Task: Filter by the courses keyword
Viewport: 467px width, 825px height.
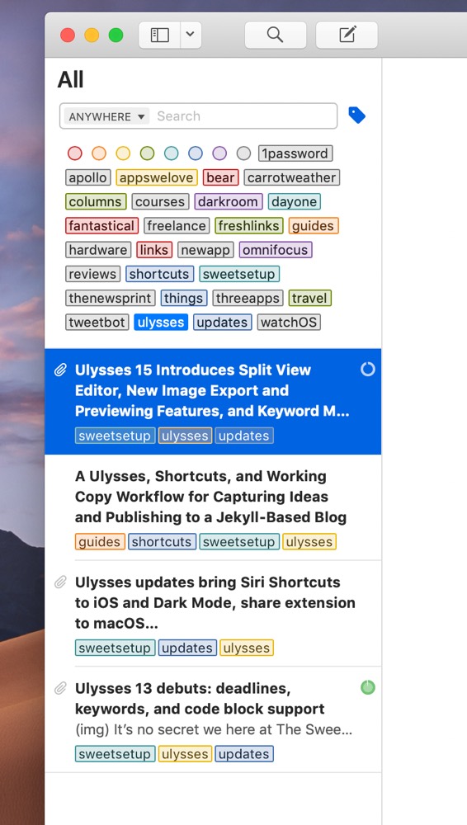Action: [160, 202]
